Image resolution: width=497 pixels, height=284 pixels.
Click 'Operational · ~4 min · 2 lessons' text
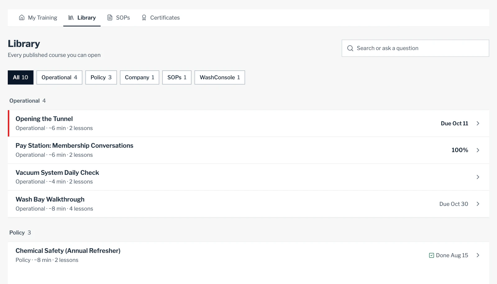pos(54,182)
